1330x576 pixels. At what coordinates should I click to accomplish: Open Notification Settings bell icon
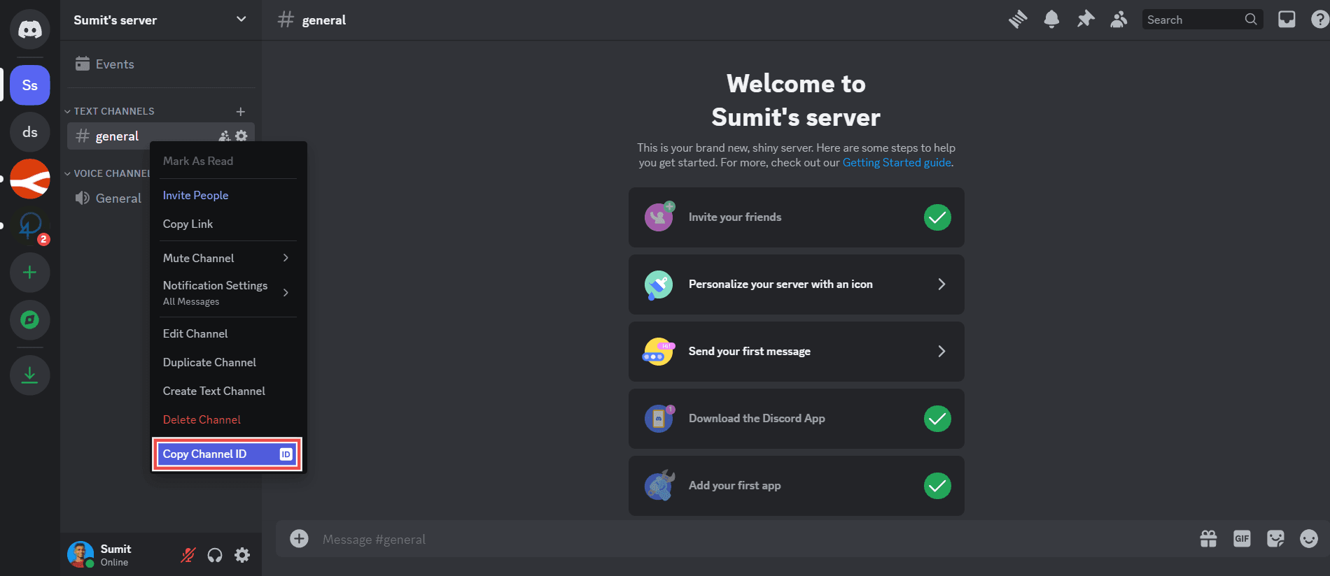coord(1051,20)
